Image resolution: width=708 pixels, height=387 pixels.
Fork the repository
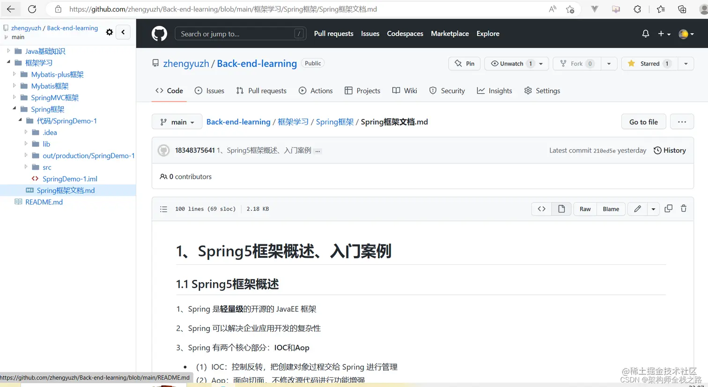point(577,64)
